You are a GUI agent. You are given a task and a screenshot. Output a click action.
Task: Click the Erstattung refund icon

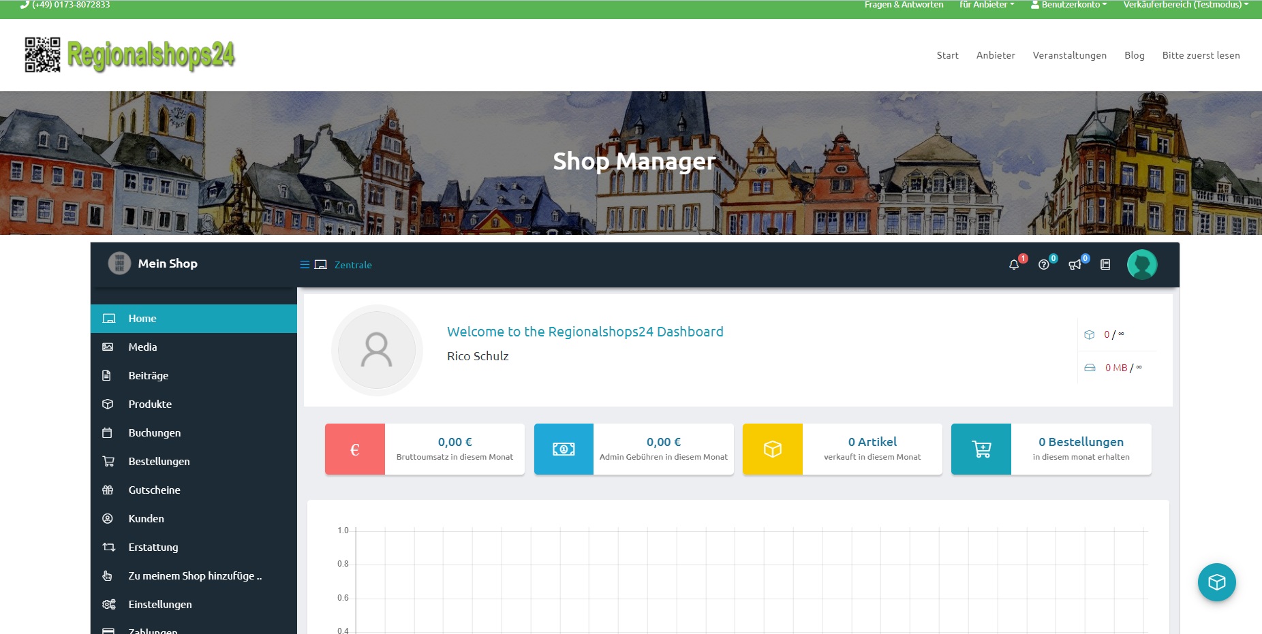[109, 547]
